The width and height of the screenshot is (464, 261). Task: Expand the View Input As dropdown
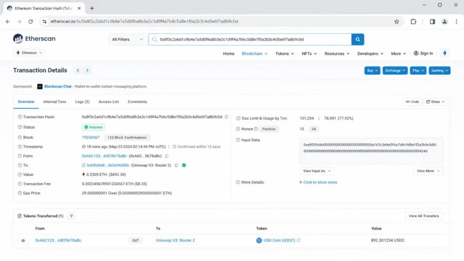pos(317,171)
